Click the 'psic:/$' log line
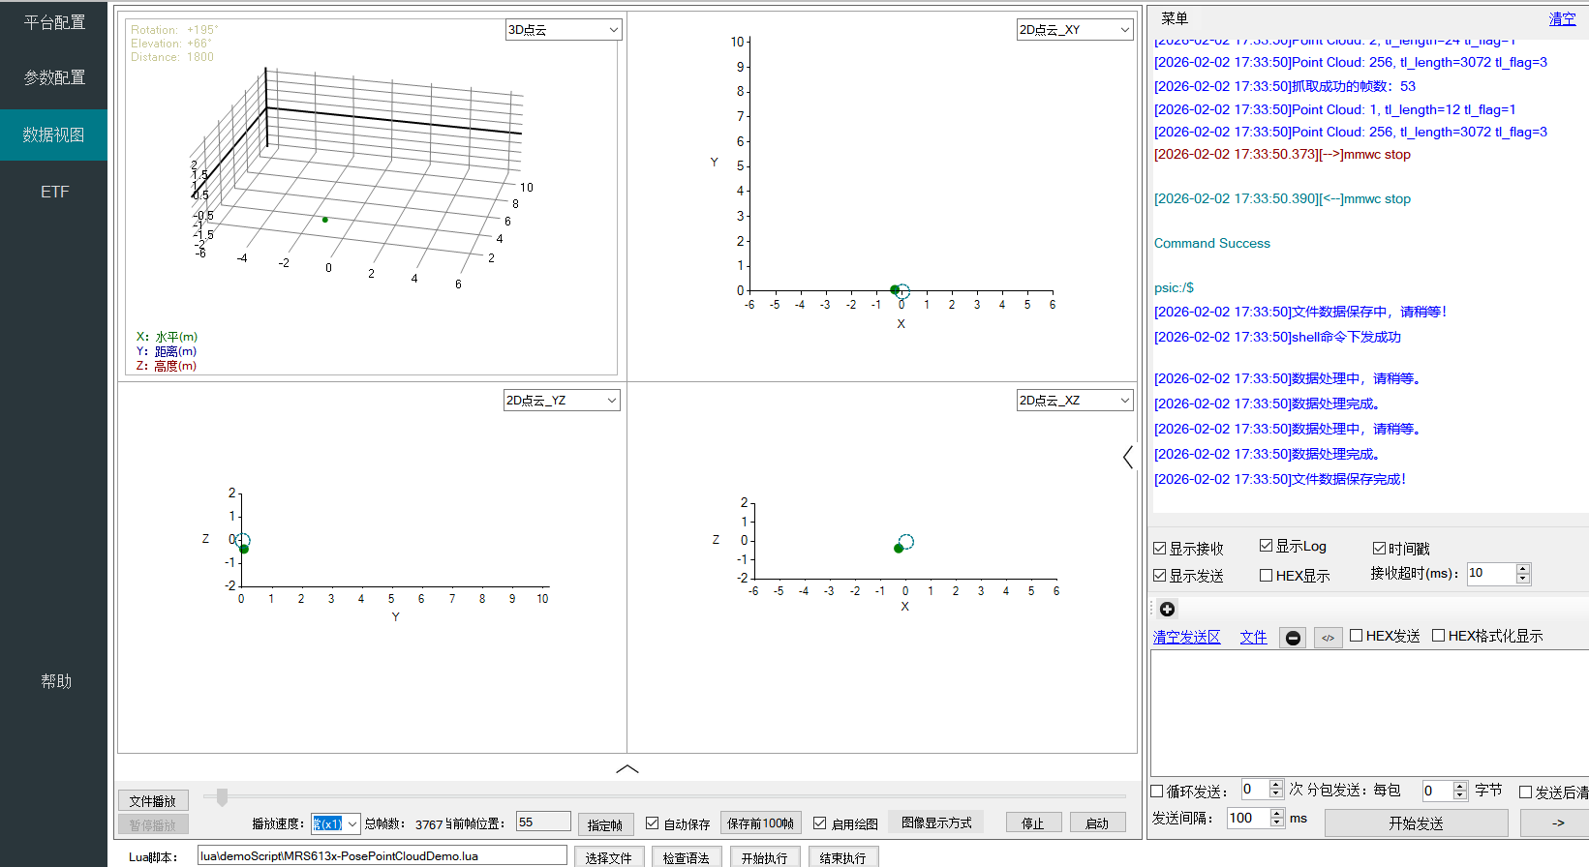Viewport: 1589px width, 867px height. tap(1174, 287)
